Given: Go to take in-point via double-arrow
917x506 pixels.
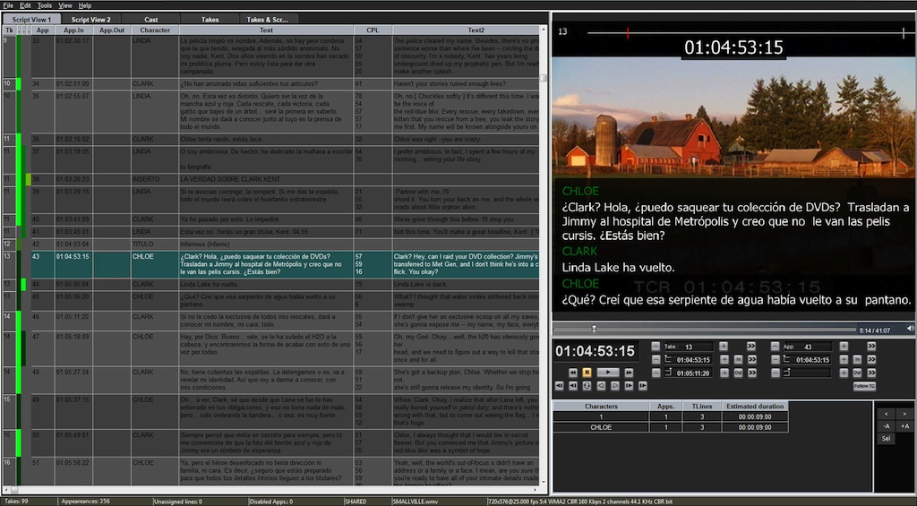Looking at the screenshot, I should point(752,360).
